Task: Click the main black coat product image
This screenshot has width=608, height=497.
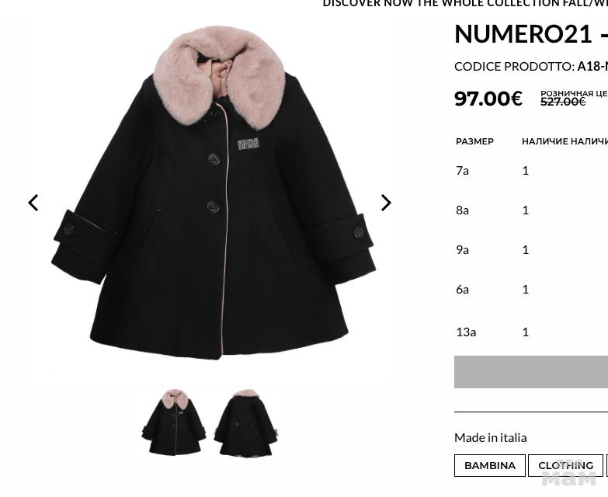Action: click(214, 193)
